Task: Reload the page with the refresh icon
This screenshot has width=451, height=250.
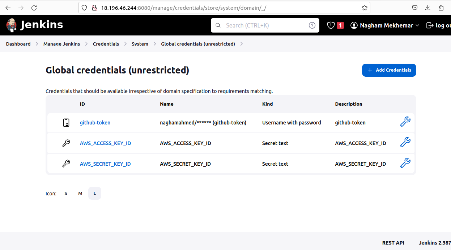Action: (34, 8)
